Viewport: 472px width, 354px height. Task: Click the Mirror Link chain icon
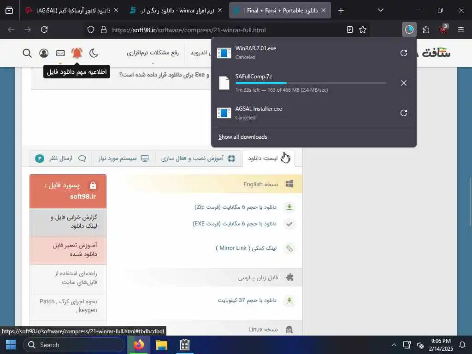[289, 248]
